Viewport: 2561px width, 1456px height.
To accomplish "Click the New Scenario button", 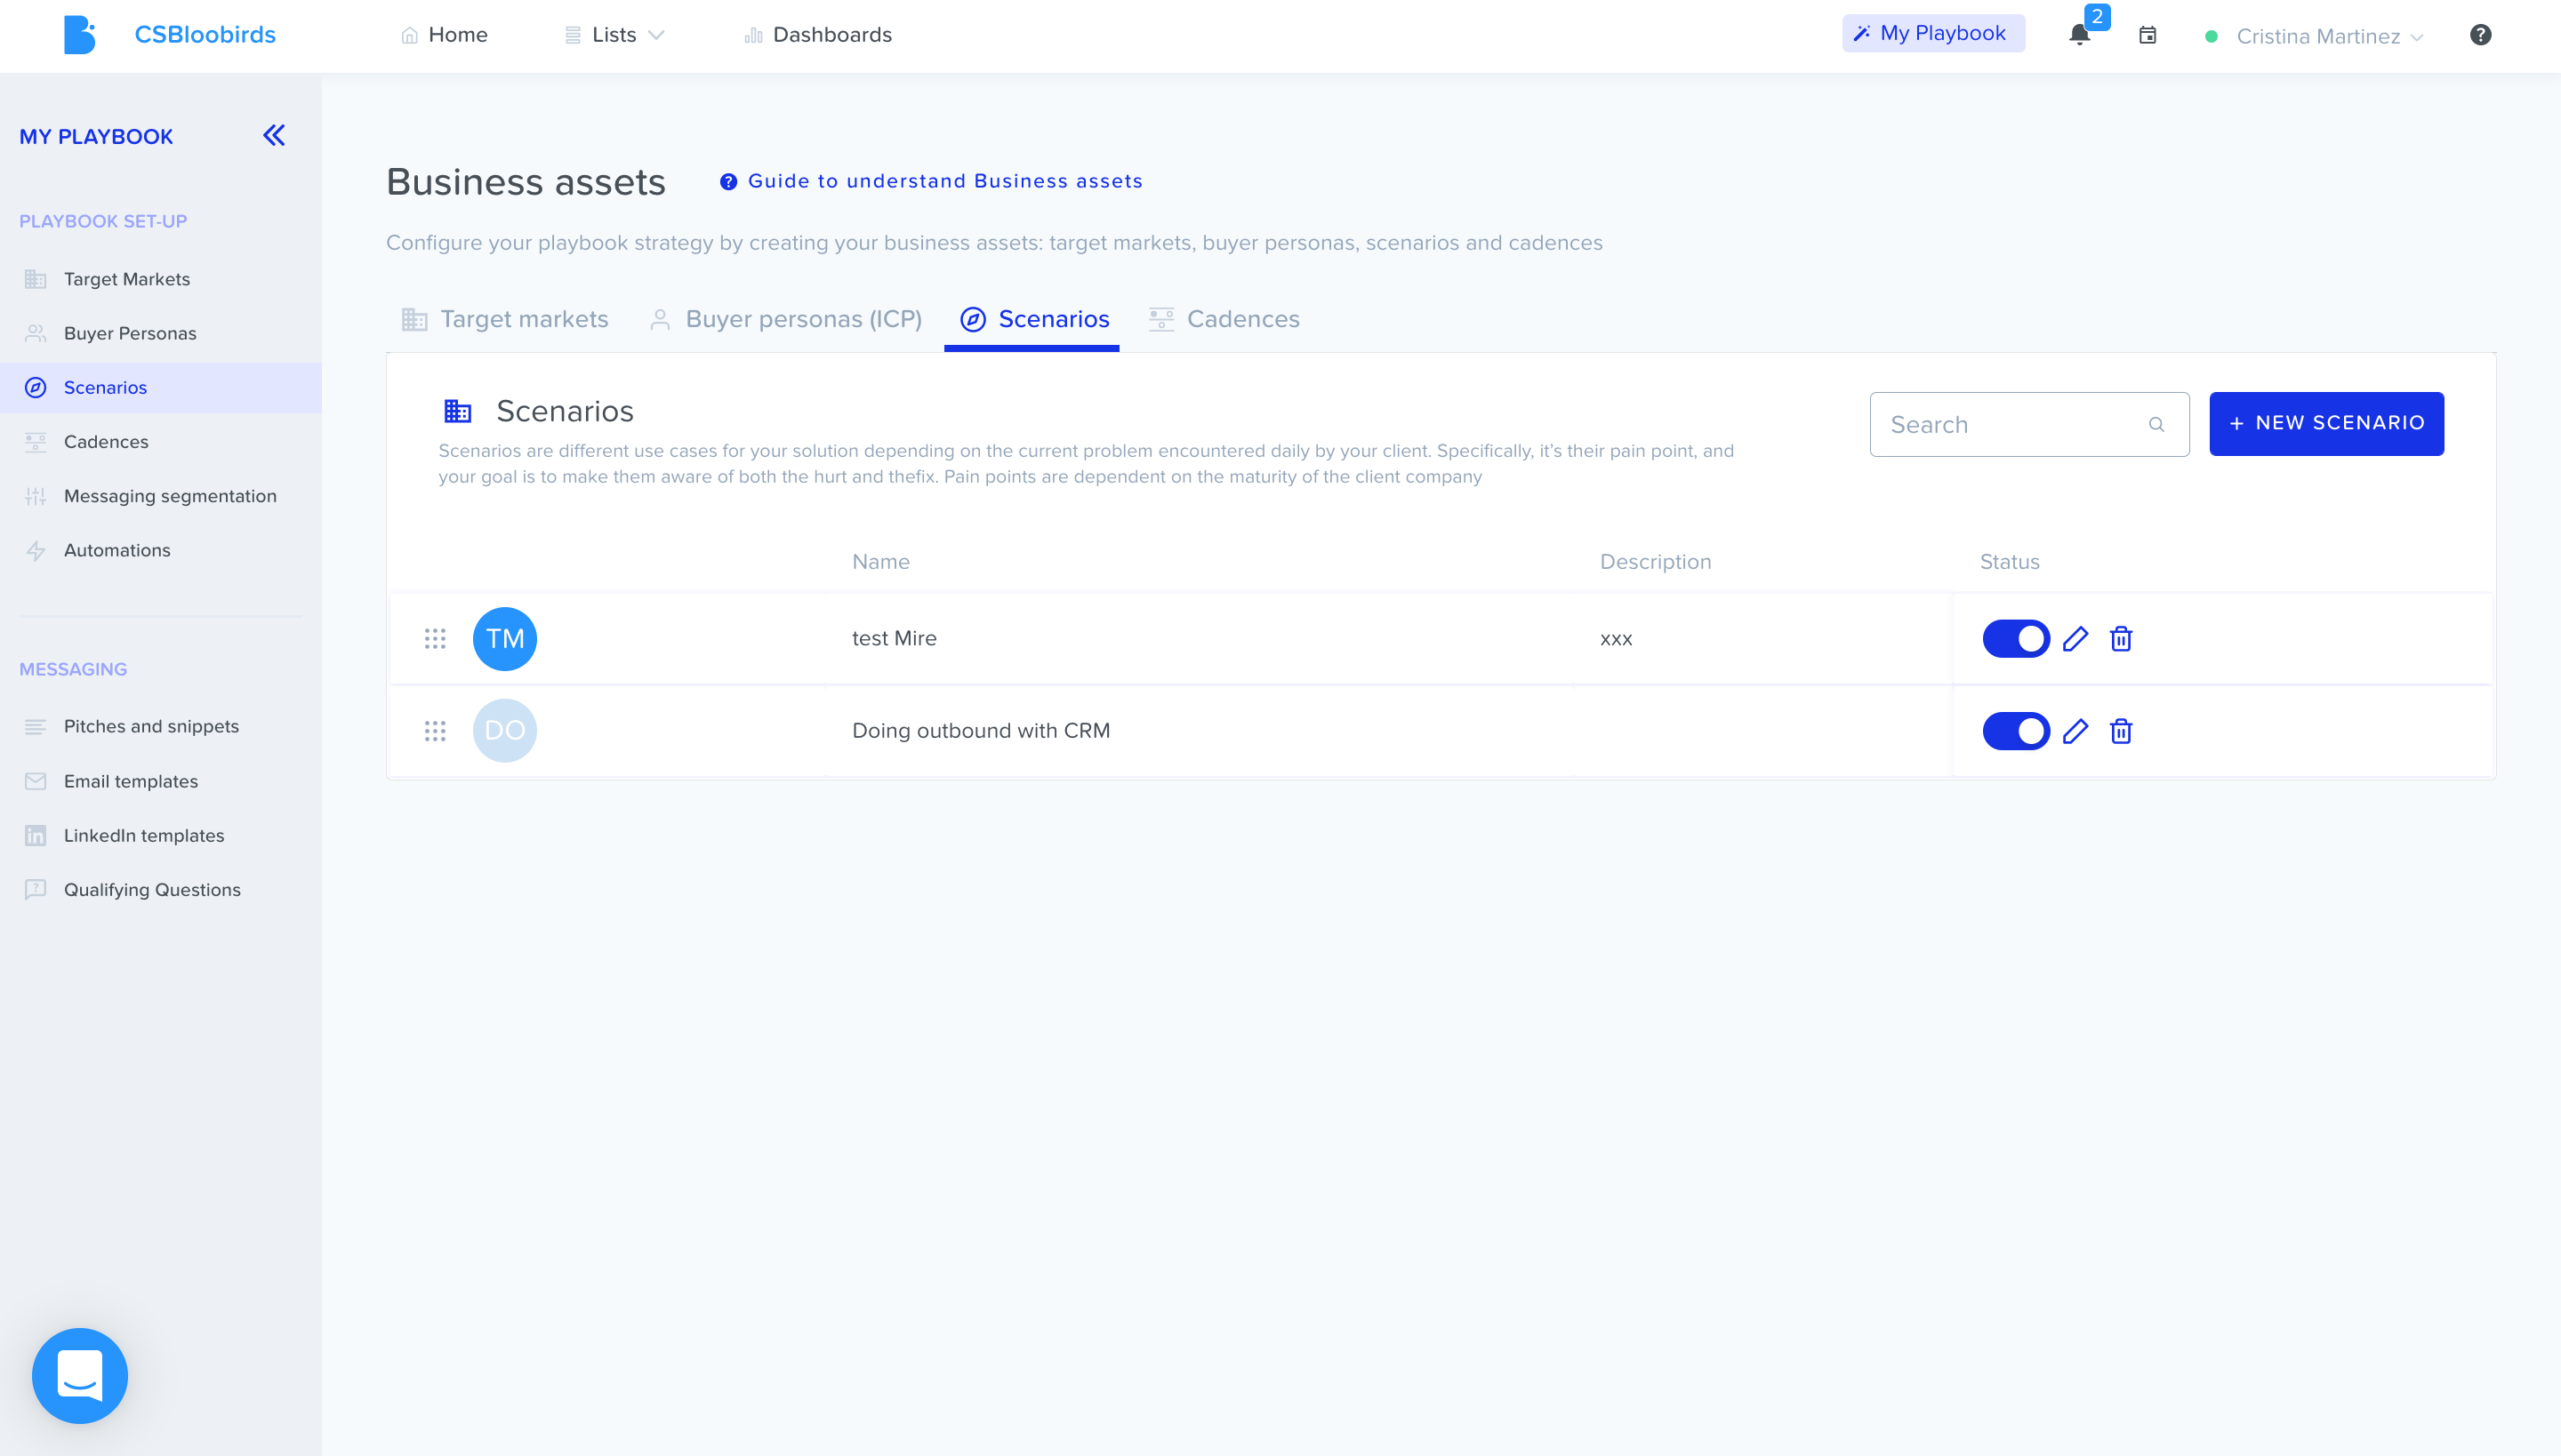I will pos(2326,424).
